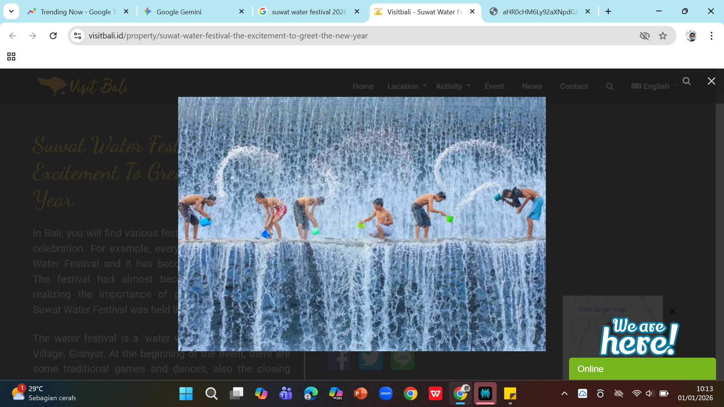Open the Event page

pos(494,86)
